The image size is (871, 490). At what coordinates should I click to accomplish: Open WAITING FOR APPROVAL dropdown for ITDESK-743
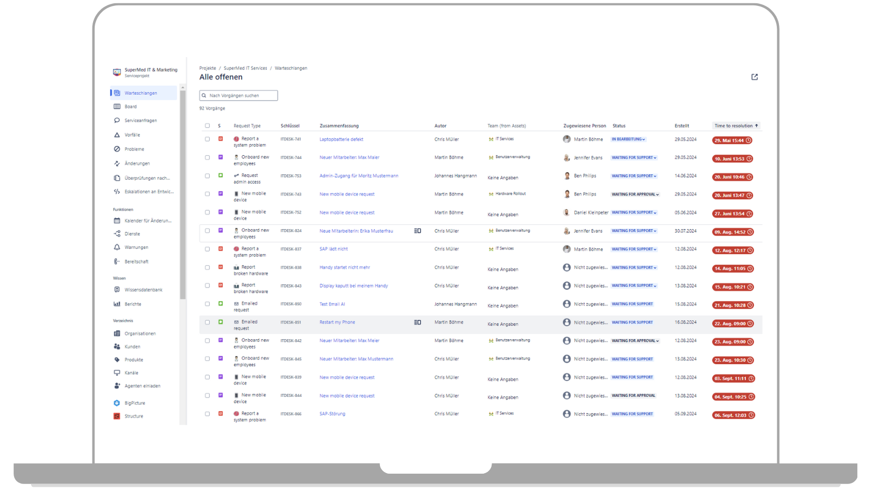click(x=635, y=194)
